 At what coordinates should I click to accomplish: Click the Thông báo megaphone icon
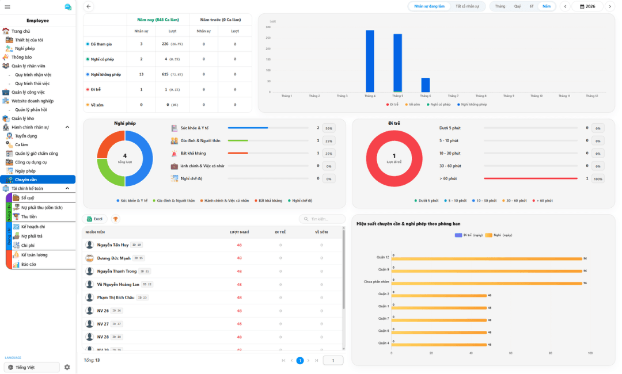(x=6, y=57)
